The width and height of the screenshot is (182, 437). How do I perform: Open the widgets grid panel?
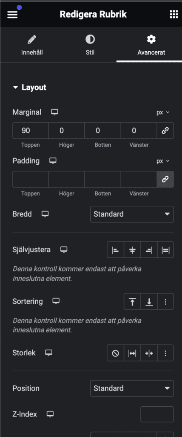[x=173, y=15]
